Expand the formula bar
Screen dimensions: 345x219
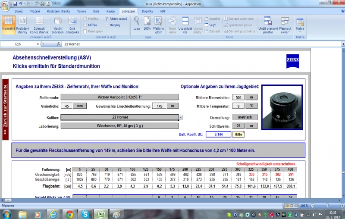coord(343,44)
